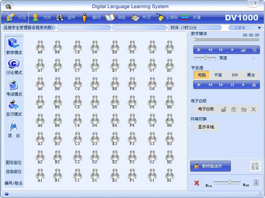265x198 pixels.
Task: Click the 全清除 clear-all broom icon
Action: click(159, 17)
